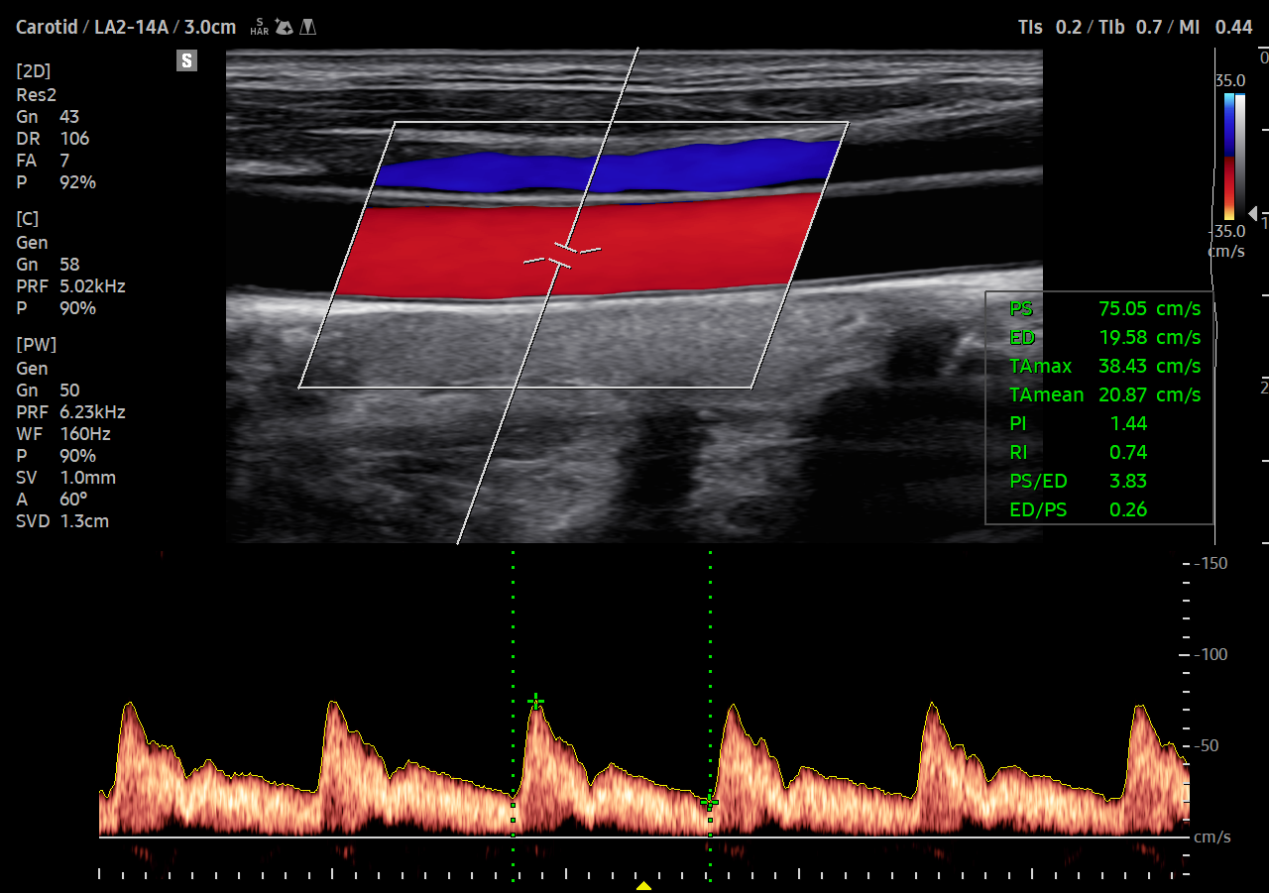Click the Carotid / LA2-14A preset label
Image resolution: width=1269 pixels, height=893 pixels.
126,27
